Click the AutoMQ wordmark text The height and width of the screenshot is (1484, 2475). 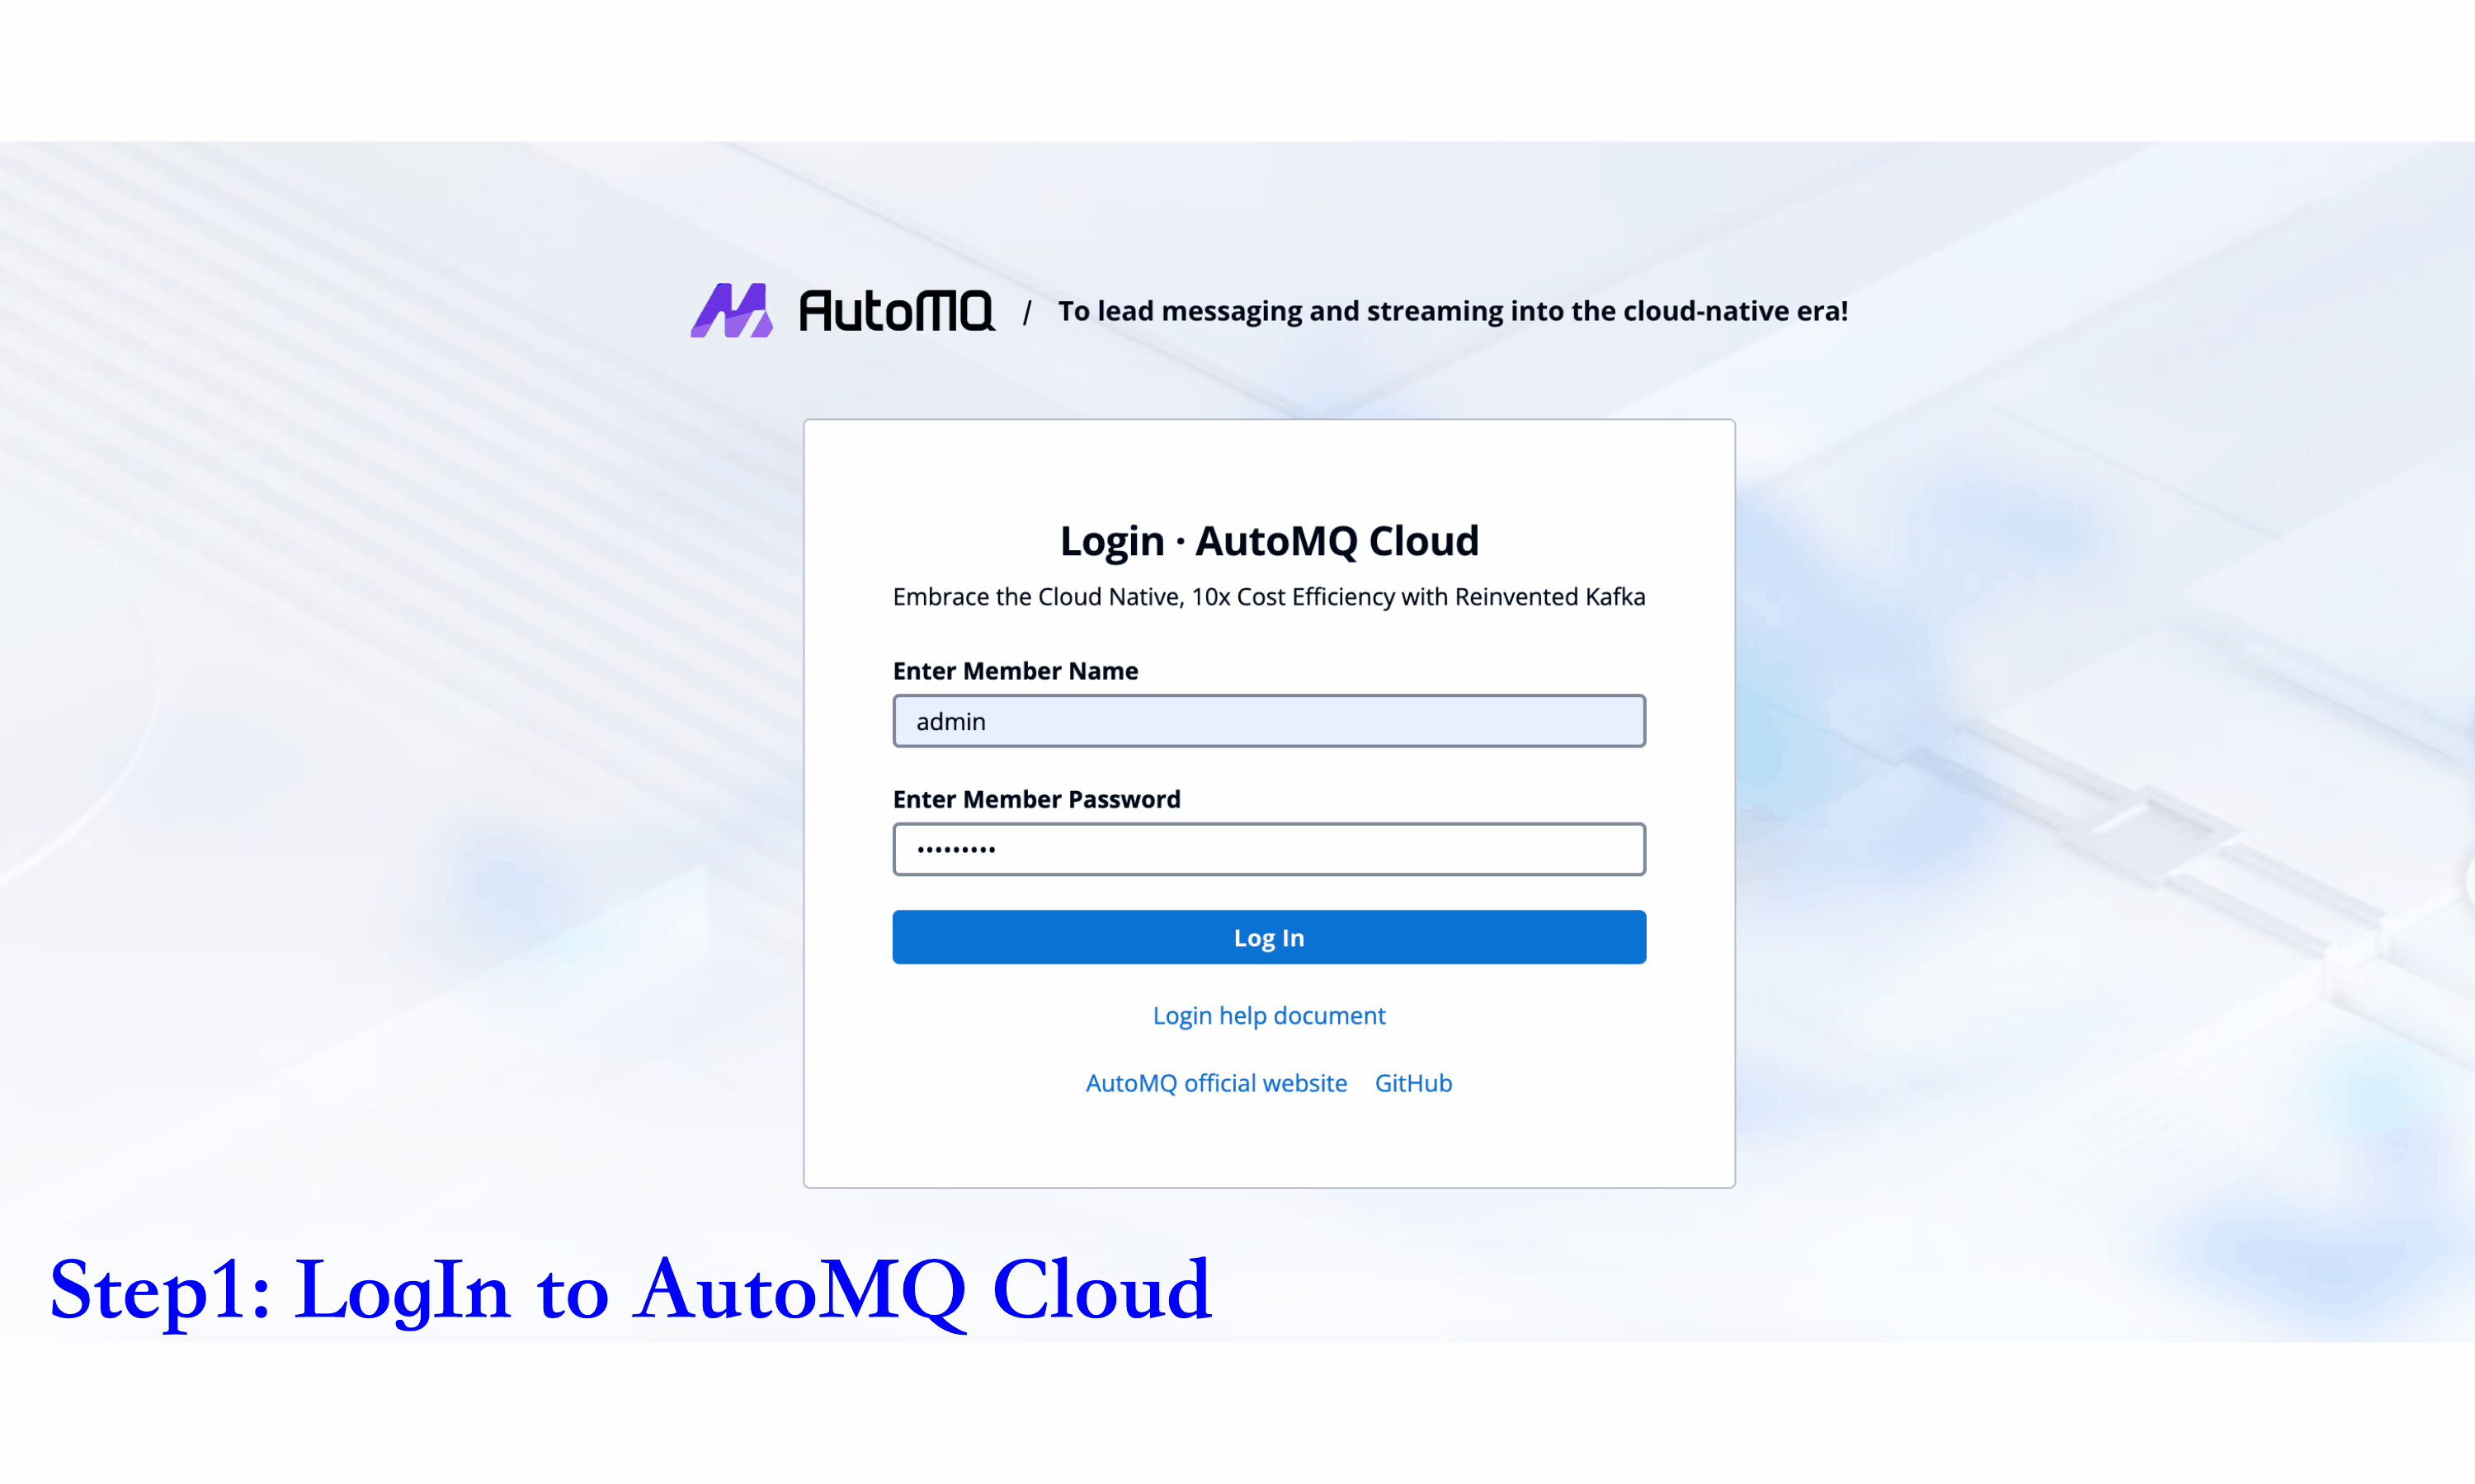896,311
